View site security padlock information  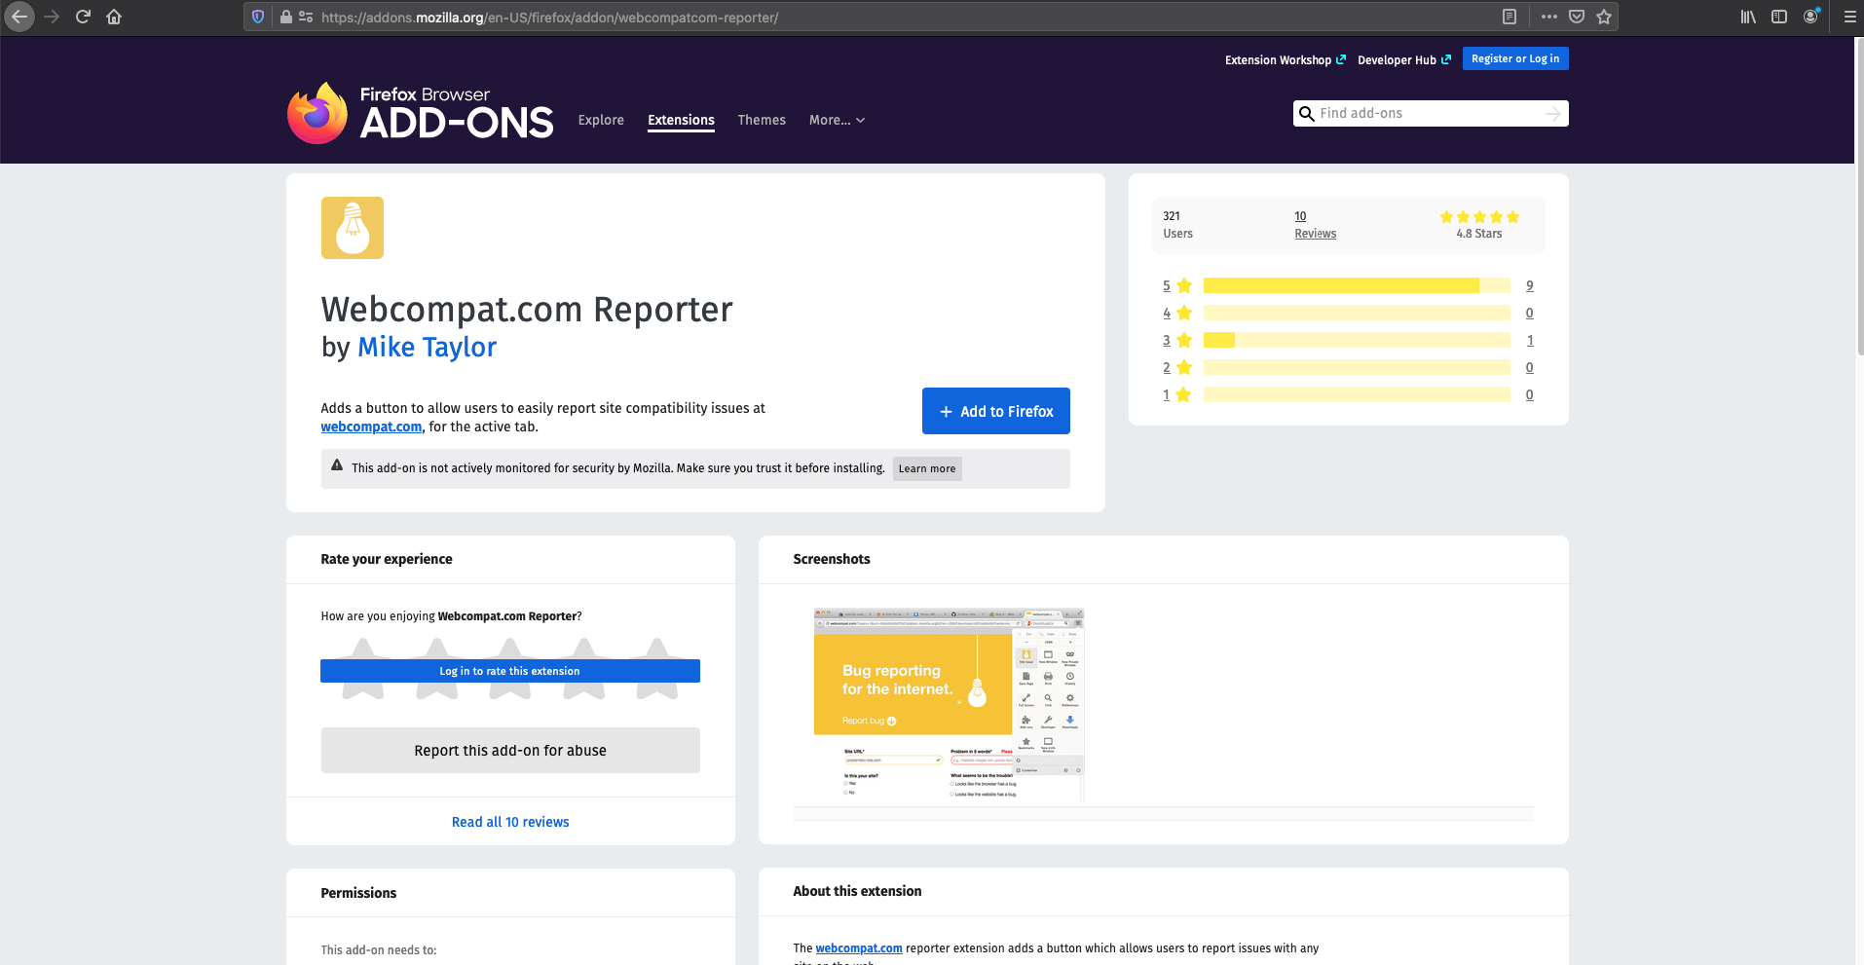[x=286, y=17]
